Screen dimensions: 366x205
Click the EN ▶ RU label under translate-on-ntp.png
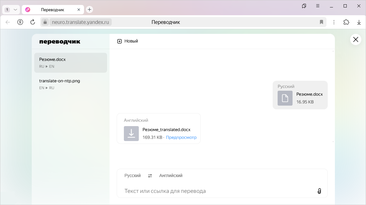point(47,88)
